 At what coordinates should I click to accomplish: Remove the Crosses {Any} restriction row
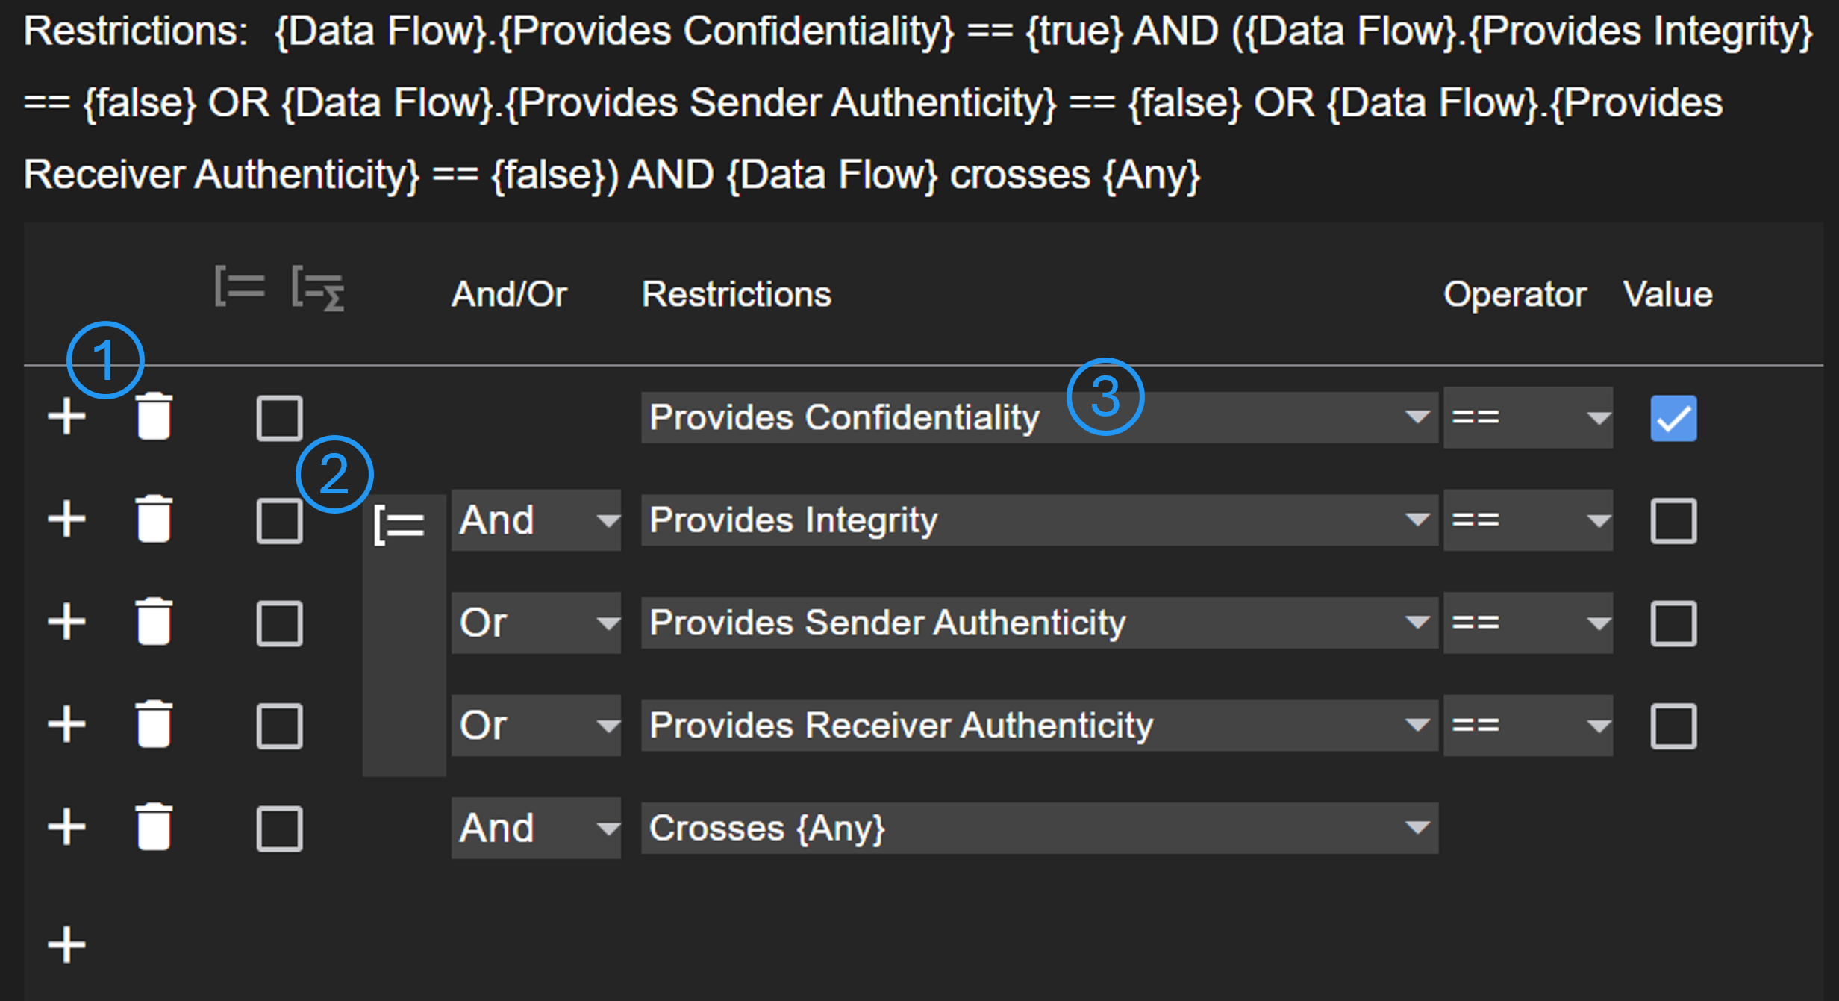(x=154, y=828)
